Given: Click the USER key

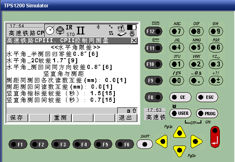Looking at the screenshot, I should coord(180,113).
